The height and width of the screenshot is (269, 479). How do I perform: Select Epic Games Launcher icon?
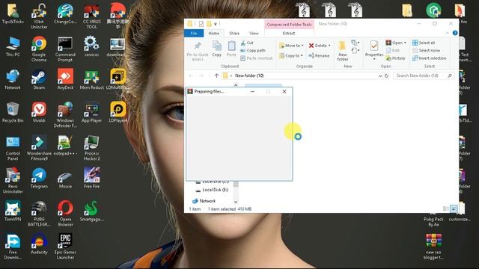pos(65,246)
